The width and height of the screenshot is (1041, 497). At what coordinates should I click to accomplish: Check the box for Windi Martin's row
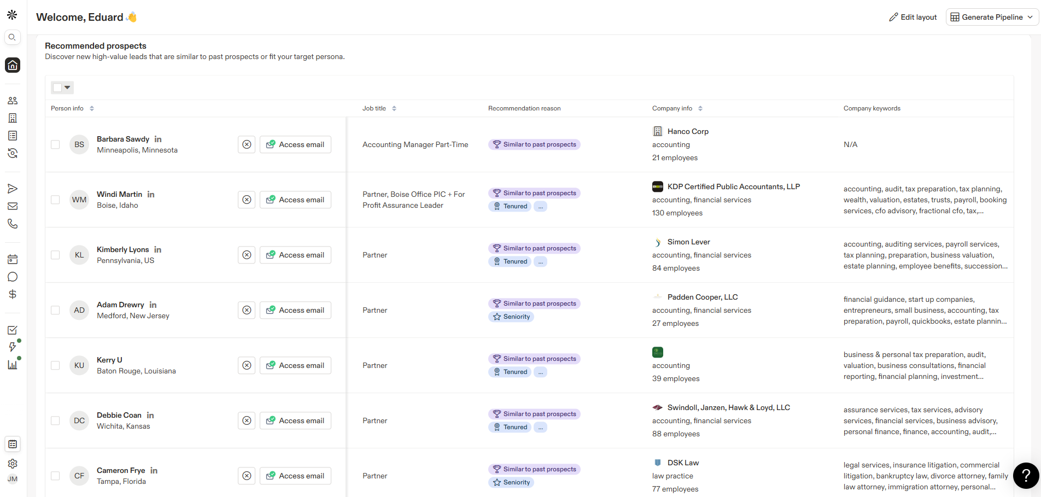[x=55, y=200]
